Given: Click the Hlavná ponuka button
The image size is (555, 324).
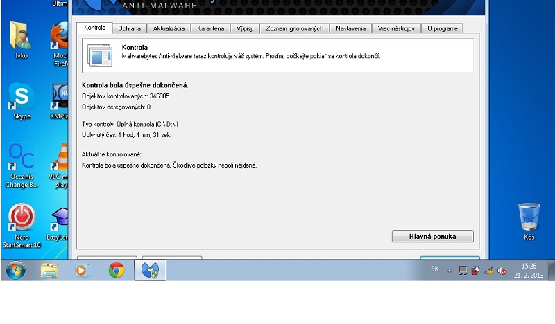Looking at the screenshot, I should click(432, 236).
